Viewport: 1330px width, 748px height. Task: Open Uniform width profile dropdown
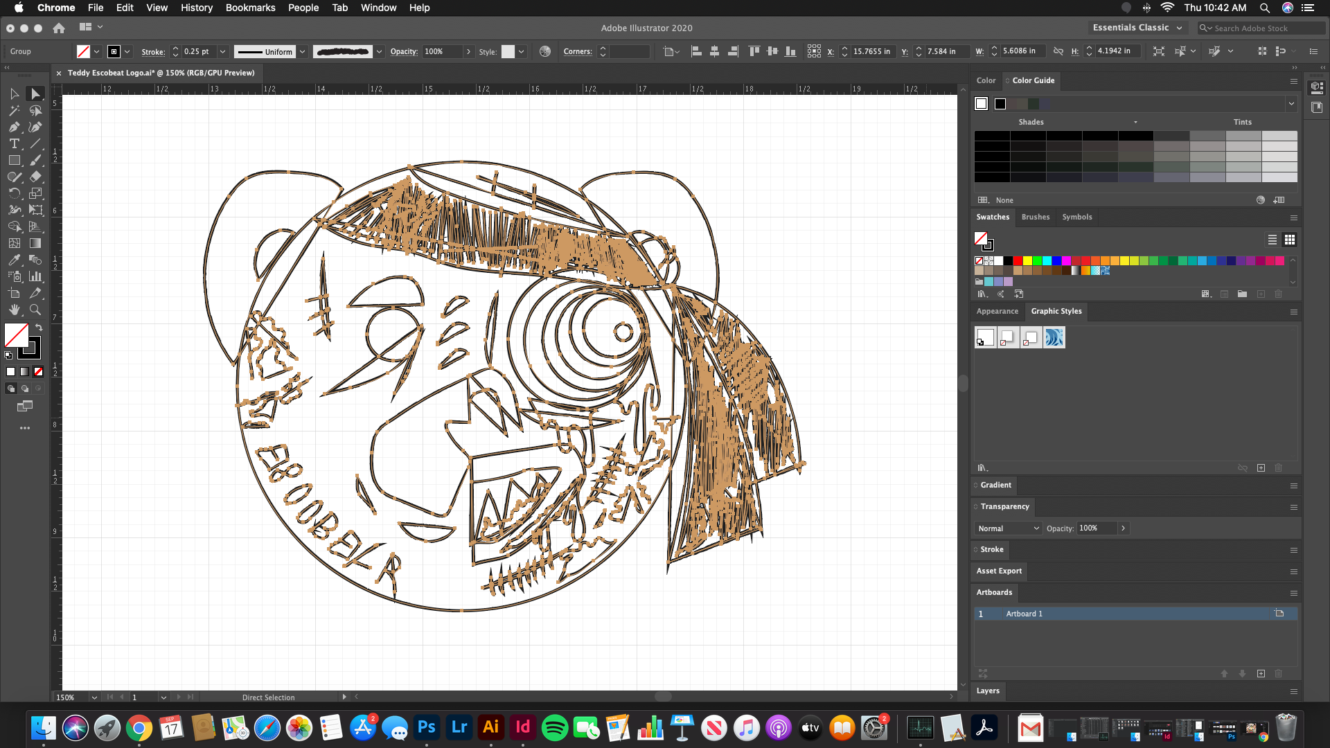point(303,51)
